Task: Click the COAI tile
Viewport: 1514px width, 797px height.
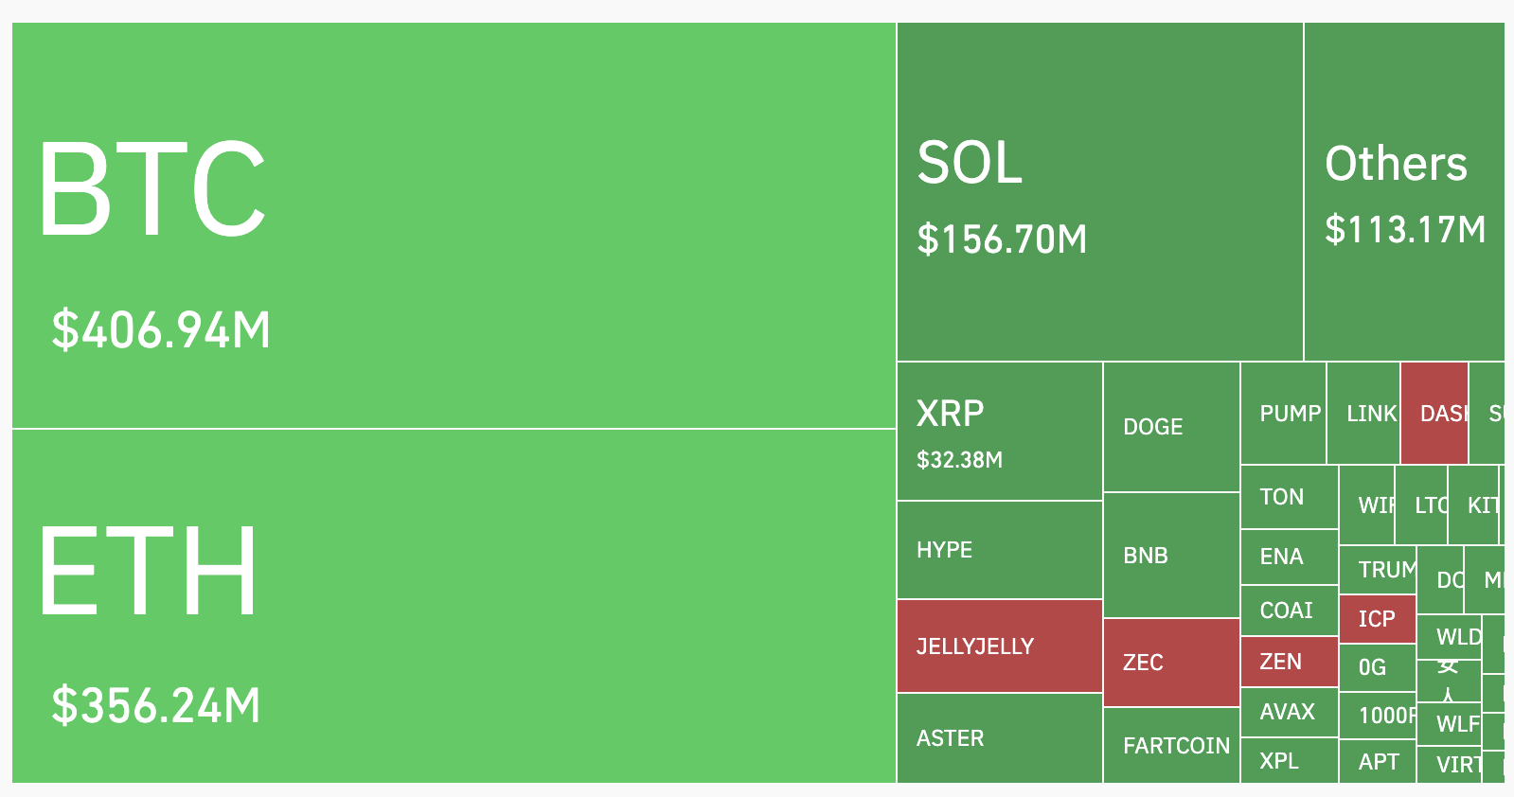Action: coord(1289,611)
